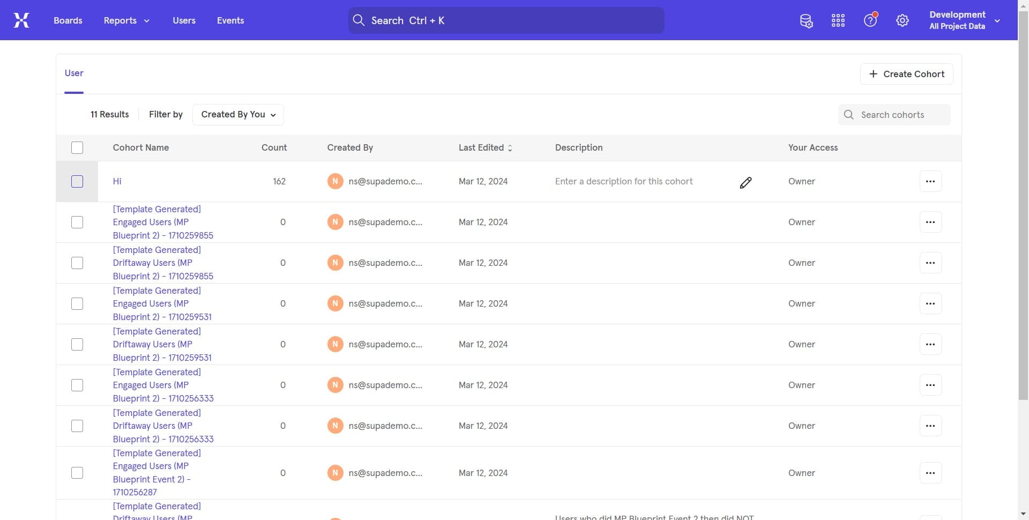Screen dimensions: 1029x520
Task: Open the data management database icon
Action: click(x=806, y=20)
